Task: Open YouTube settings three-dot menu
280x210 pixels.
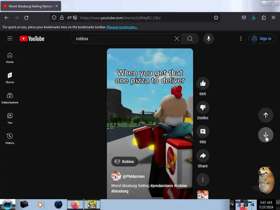Action: [x=241, y=39]
